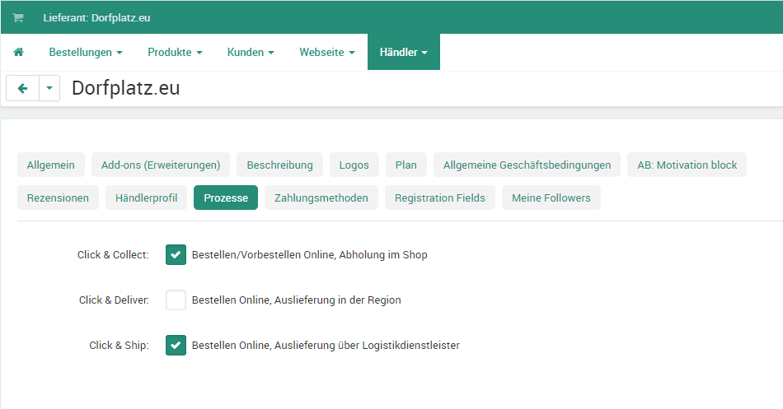Expand the Webseite menu
Image resolution: width=783 pixels, height=409 pixels.
point(326,53)
